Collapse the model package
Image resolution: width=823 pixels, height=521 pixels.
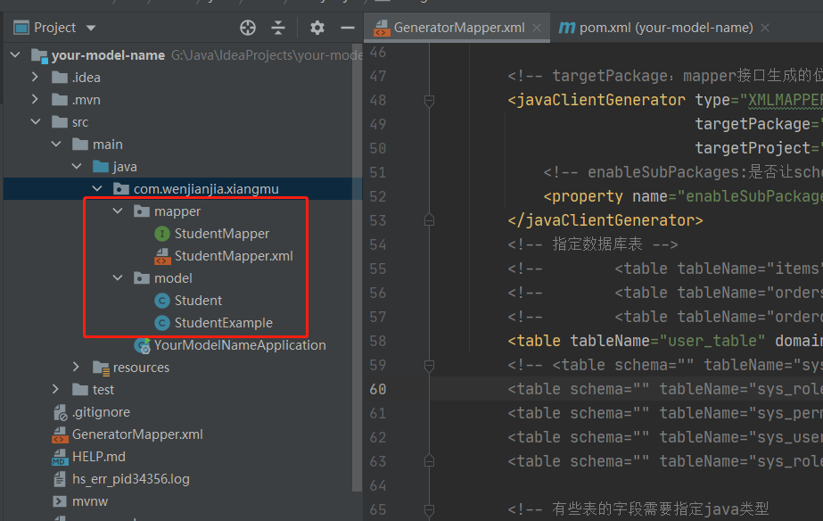(x=118, y=277)
